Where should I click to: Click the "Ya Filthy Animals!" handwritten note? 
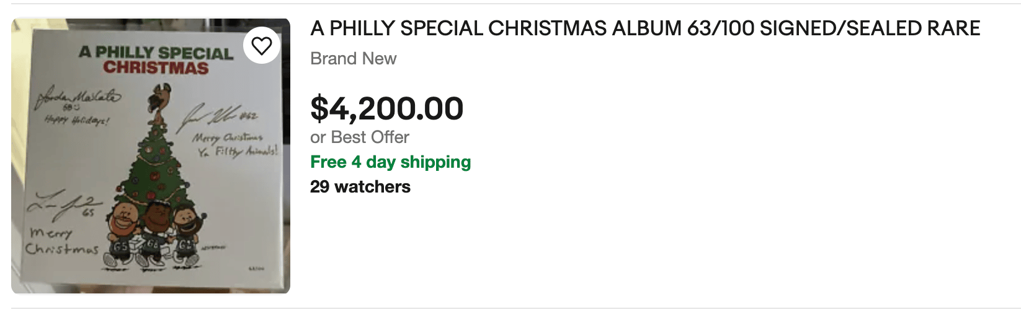tap(238, 151)
